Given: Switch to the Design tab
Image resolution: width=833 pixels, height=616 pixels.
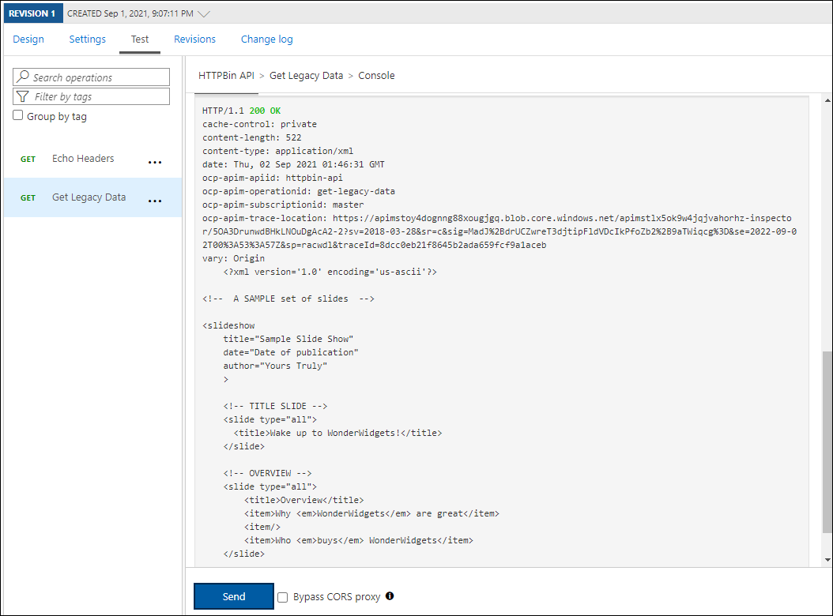Looking at the screenshot, I should coord(28,39).
